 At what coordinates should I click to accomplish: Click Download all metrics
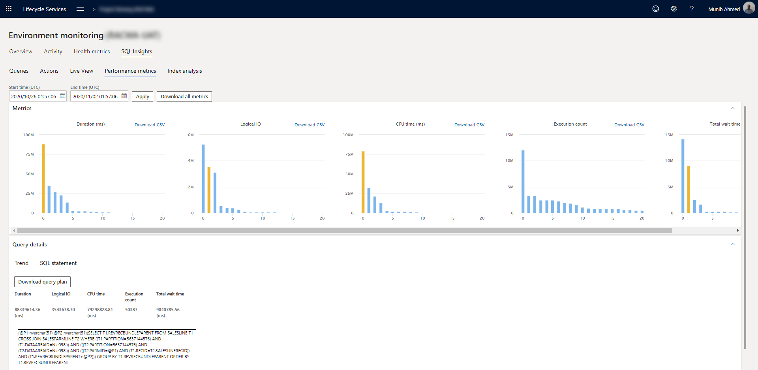pyautogui.click(x=184, y=96)
